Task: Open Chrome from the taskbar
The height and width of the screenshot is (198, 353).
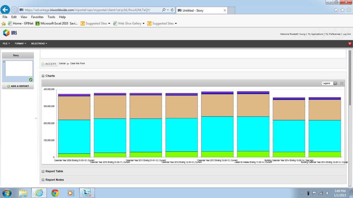Action: pos(55,193)
